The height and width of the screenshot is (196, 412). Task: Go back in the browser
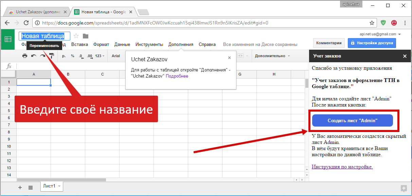point(7,23)
